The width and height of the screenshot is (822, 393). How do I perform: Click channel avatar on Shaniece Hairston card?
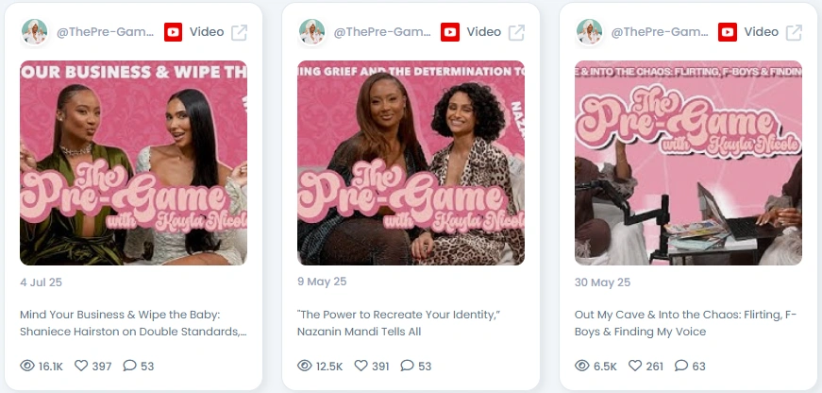coord(35,32)
